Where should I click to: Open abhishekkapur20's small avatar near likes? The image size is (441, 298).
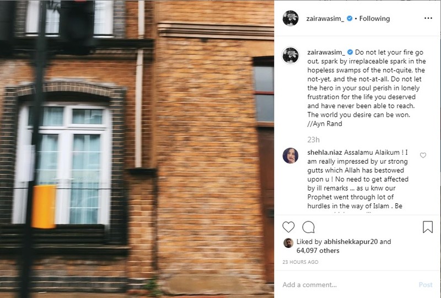pos(288,243)
